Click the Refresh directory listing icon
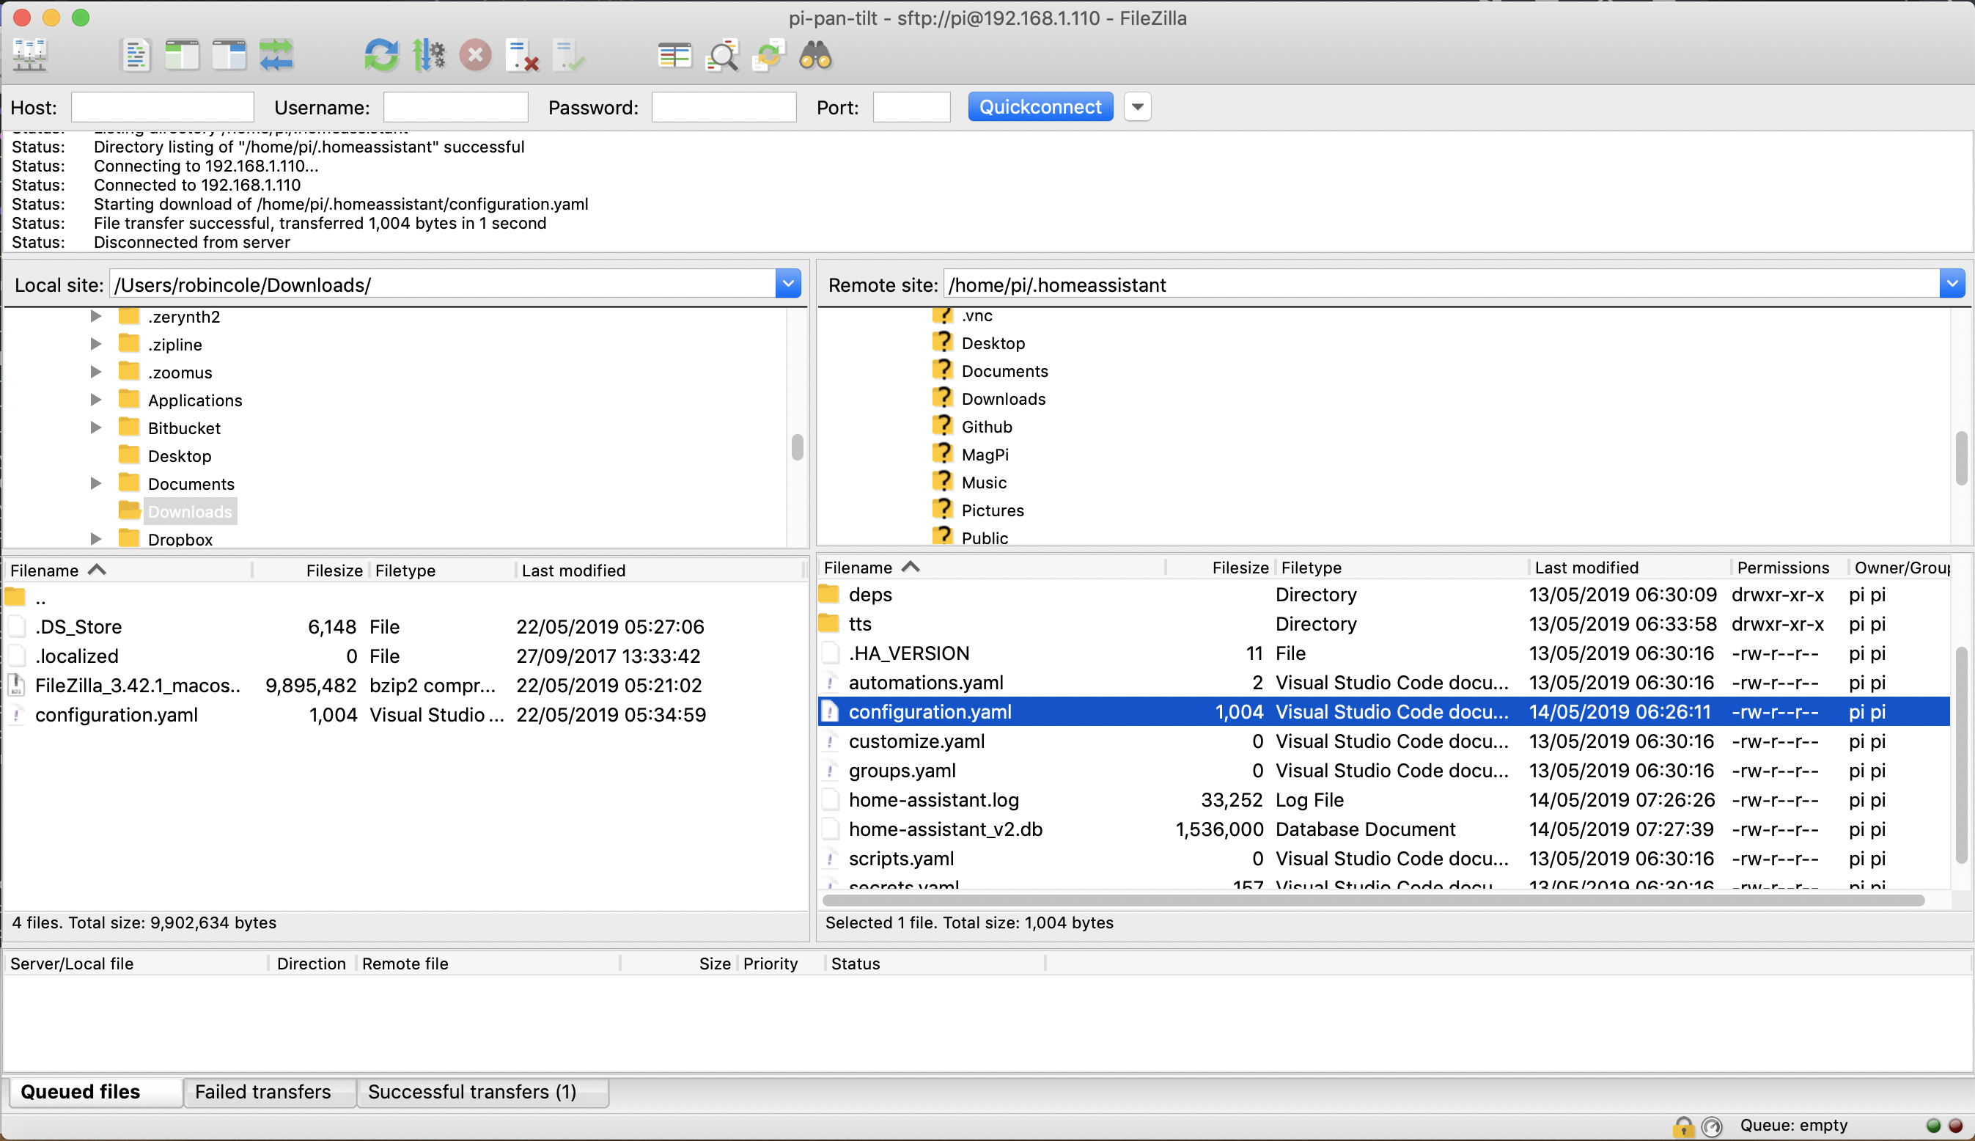This screenshot has width=1975, height=1141. (x=380, y=56)
